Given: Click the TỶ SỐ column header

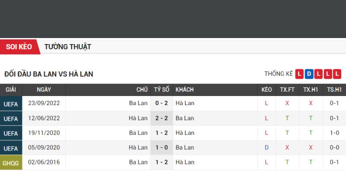Looking at the screenshot, I should [x=161, y=90].
